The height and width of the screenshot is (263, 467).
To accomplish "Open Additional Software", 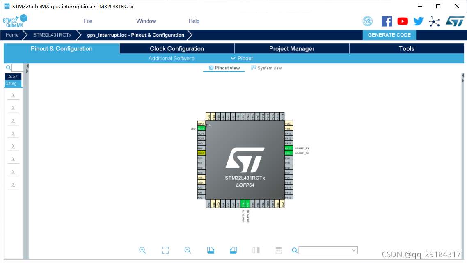I will (171, 58).
